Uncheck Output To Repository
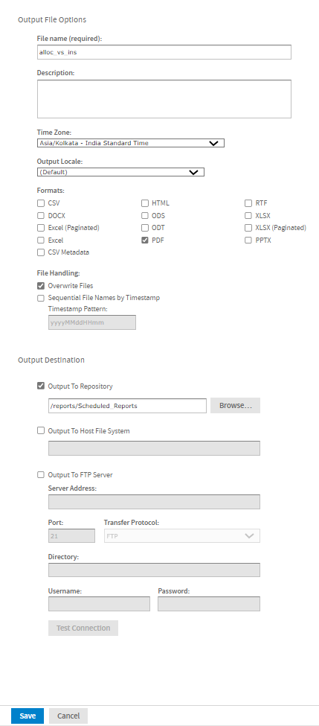The height and width of the screenshot is (726, 319). pyautogui.click(x=41, y=386)
